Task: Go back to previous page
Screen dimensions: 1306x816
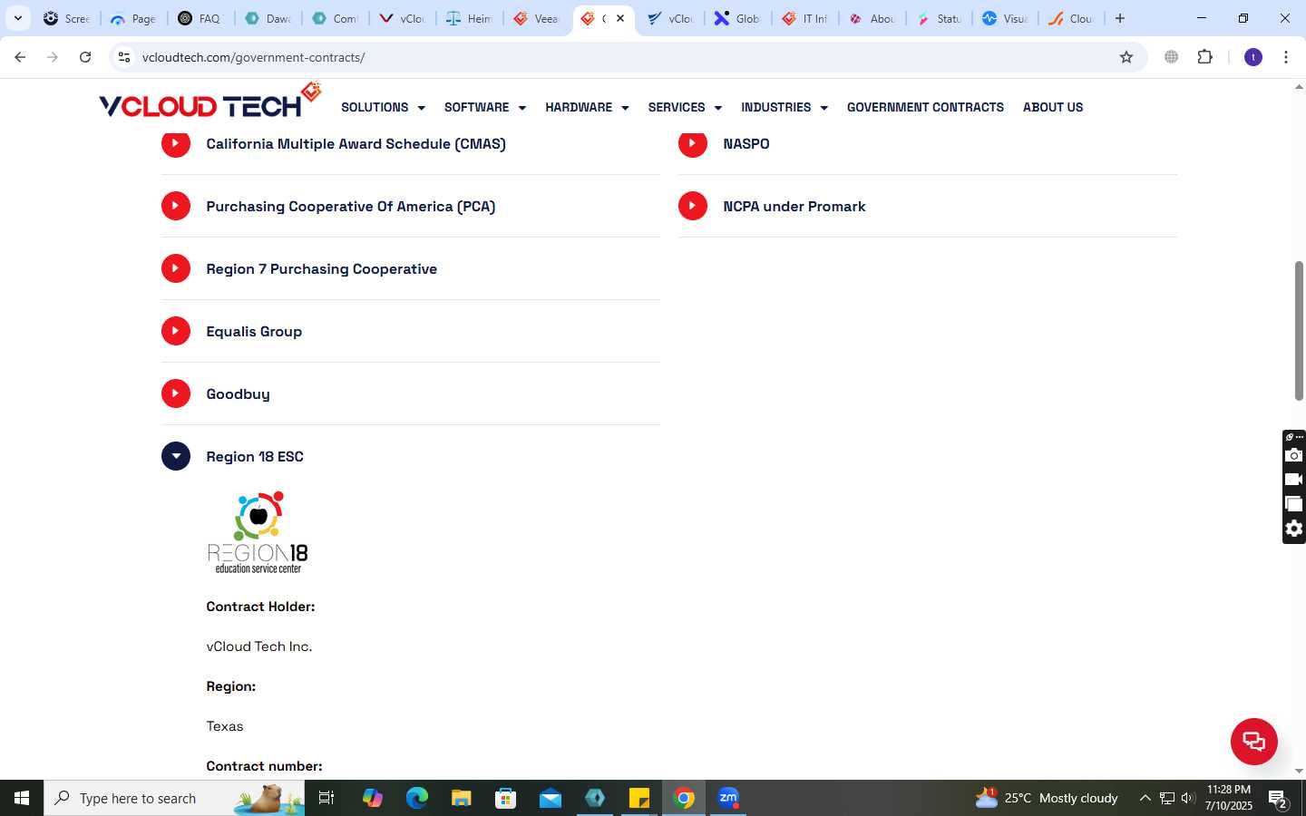Action: (20, 57)
